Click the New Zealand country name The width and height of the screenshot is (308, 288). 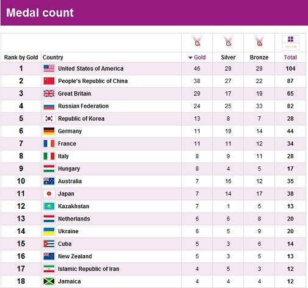[x=75, y=256]
